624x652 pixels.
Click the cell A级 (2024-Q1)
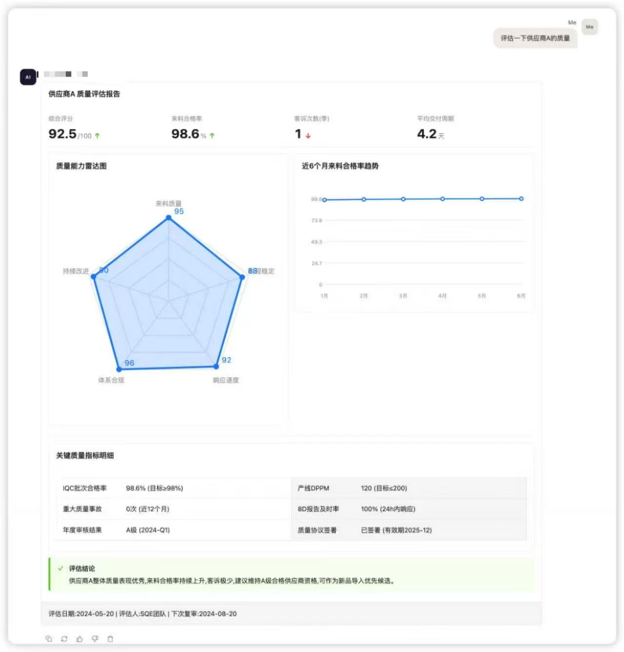pos(148,530)
